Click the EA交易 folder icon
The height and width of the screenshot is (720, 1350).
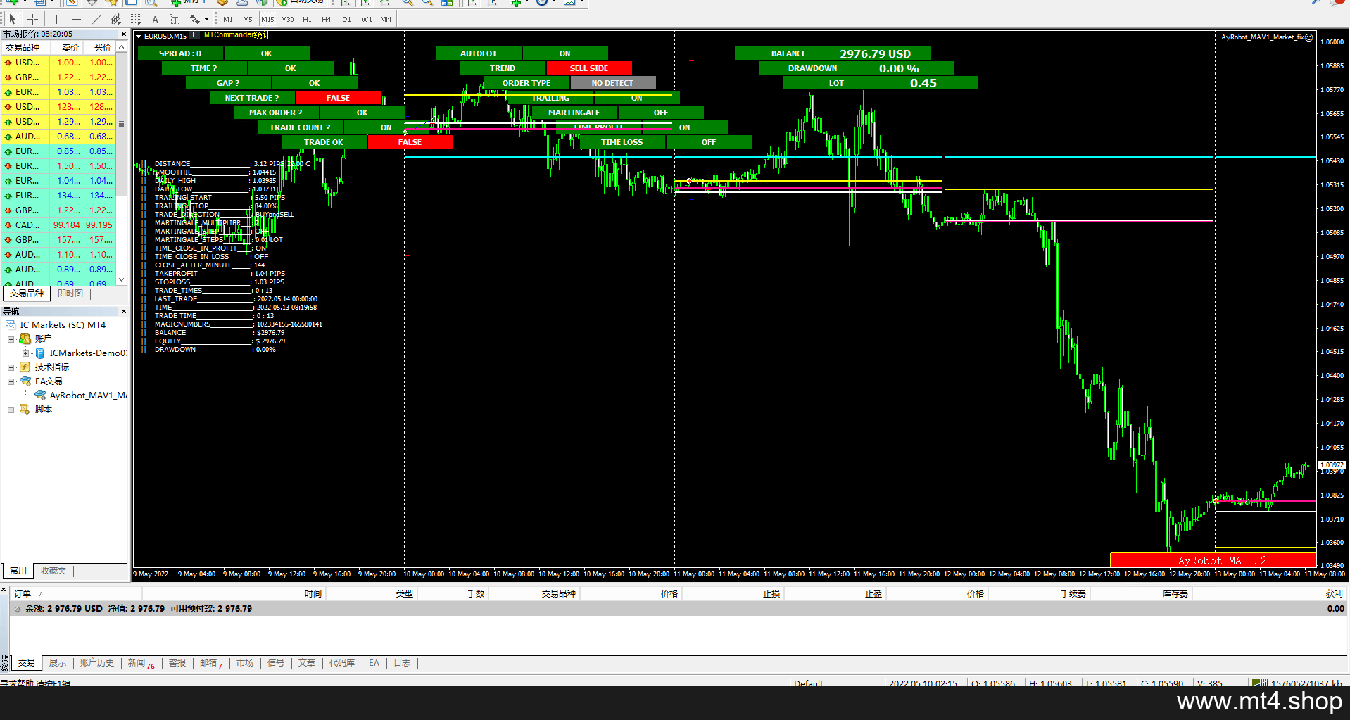(25, 381)
